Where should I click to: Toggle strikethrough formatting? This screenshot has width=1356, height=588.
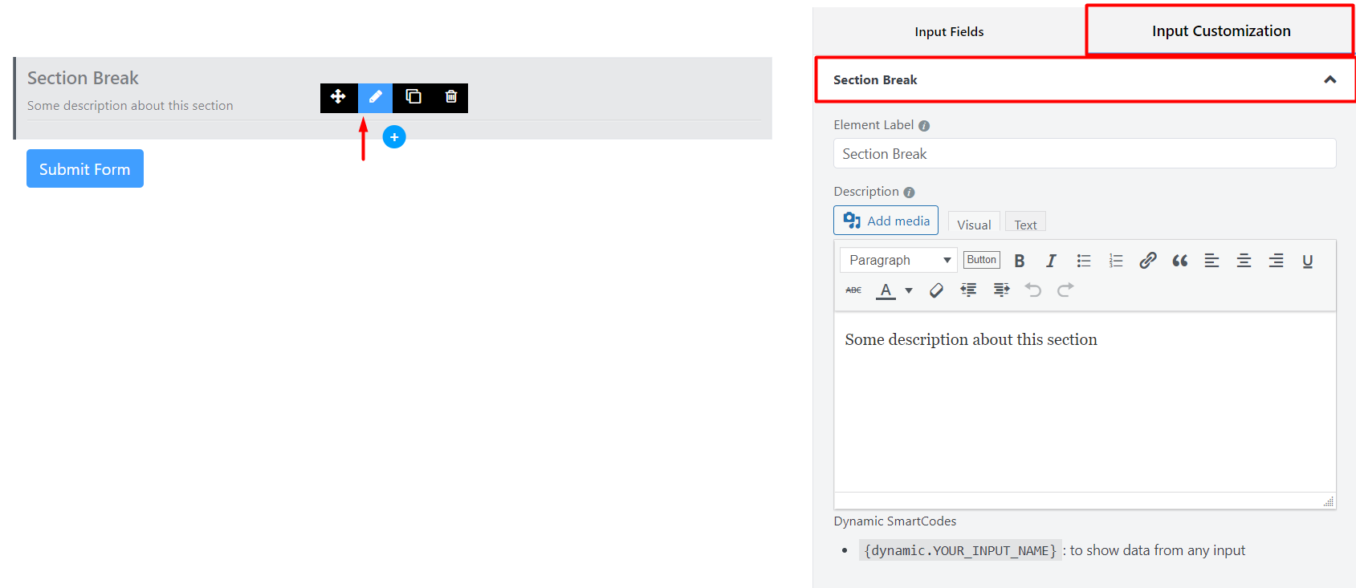(853, 290)
